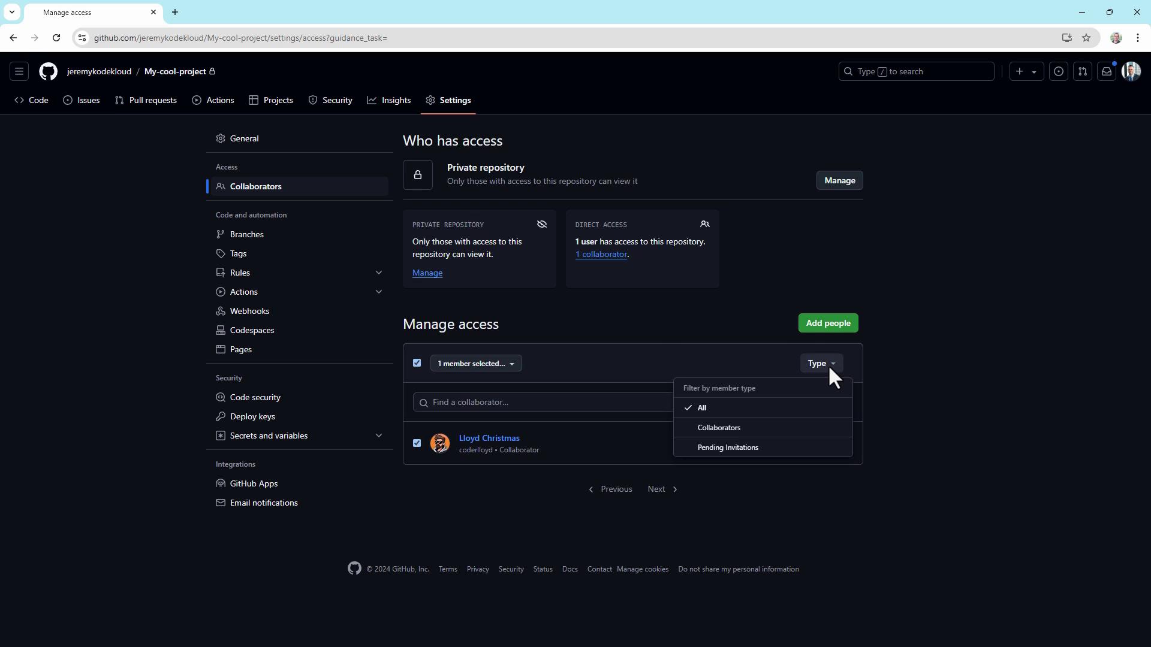
Task: Choose Pending Invitations filter option
Action: click(728, 448)
